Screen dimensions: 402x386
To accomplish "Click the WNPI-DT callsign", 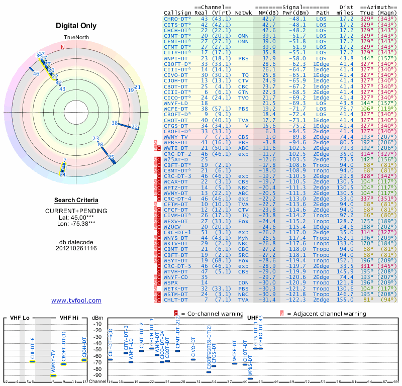I will point(175,58).
